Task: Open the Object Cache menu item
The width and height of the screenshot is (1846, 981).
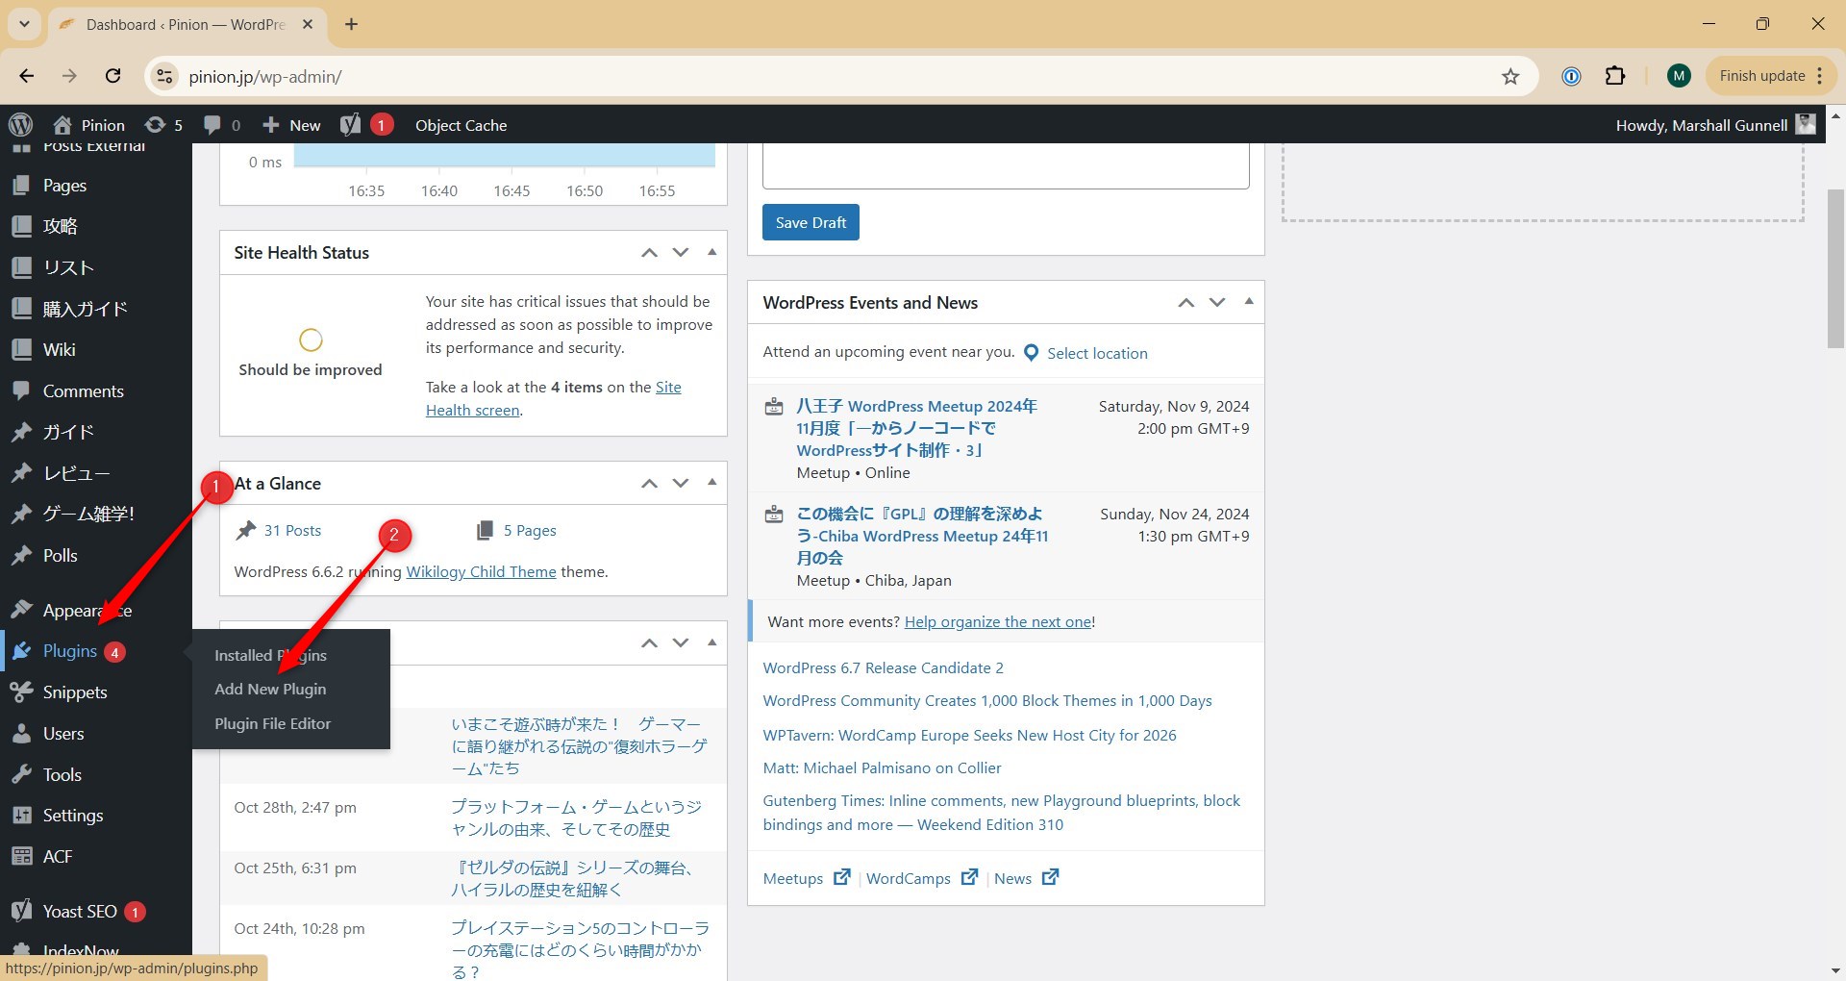Action: click(461, 125)
